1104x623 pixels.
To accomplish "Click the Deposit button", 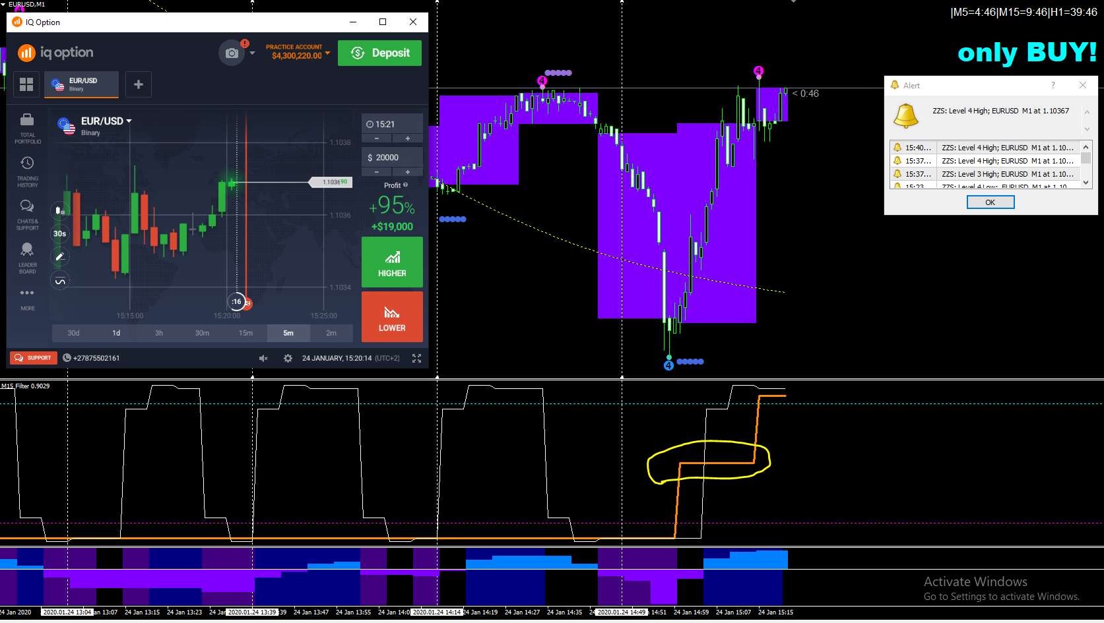I will pos(379,53).
